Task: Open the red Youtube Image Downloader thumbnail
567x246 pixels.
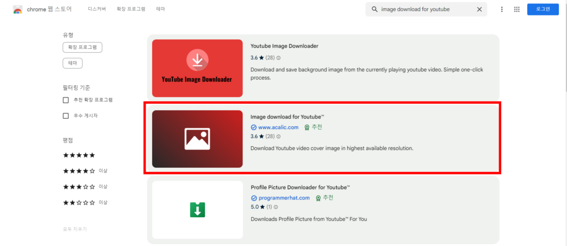Action: click(x=197, y=68)
